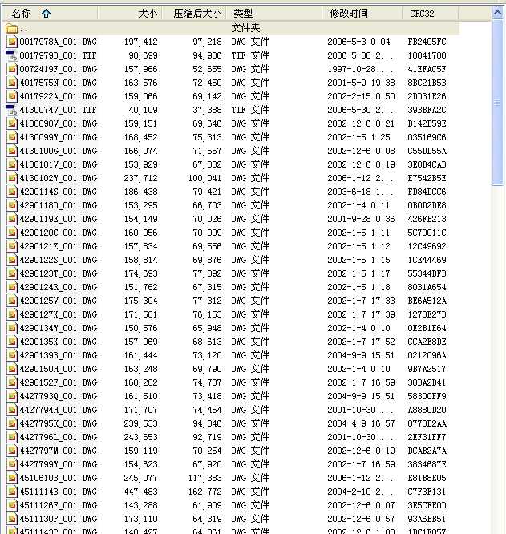Viewport: 506px width, 534px height.
Task: Click the compressed size 117,383
Action: (x=205, y=478)
